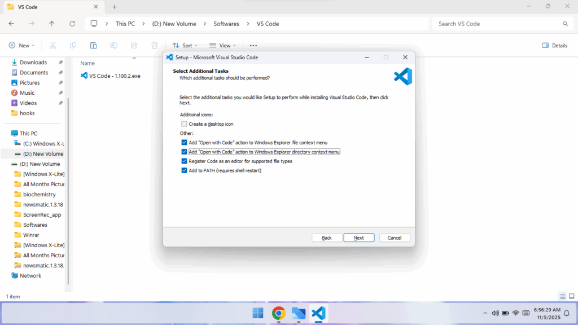Uncheck Register Code as an editor option

pyautogui.click(x=184, y=161)
